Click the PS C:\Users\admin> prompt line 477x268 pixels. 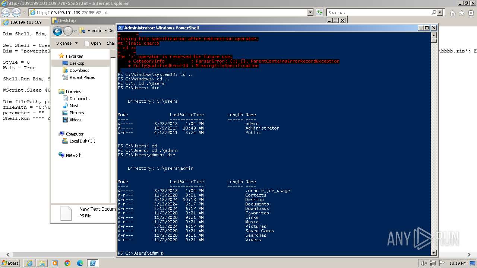click(x=140, y=253)
